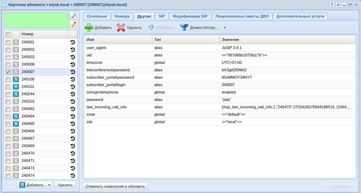
Task: Click the red cross Удалить toolbar button
Action: coord(129,28)
